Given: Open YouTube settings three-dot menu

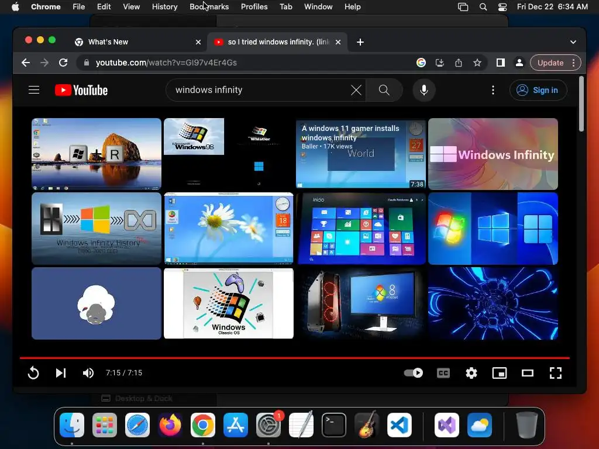Looking at the screenshot, I should 493,90.
